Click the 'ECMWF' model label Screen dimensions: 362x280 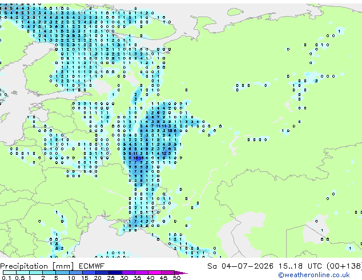click(x=92, y=266)
